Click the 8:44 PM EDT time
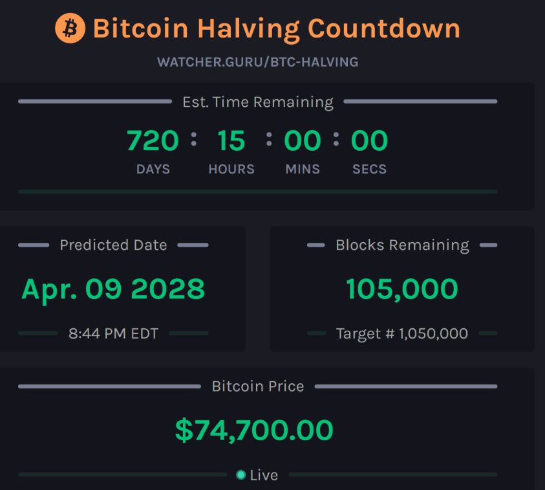The image size is (545, 490). (113, 334)
